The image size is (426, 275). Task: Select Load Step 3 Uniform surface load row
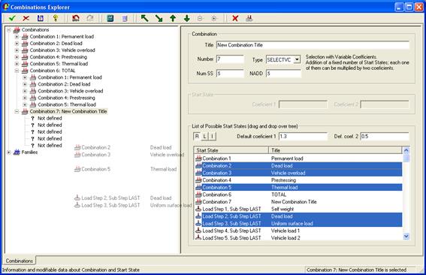298,223
